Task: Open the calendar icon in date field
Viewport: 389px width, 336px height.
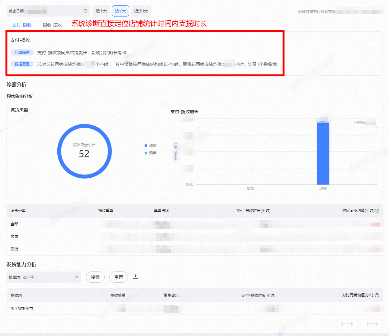Action: coord(85,11)
